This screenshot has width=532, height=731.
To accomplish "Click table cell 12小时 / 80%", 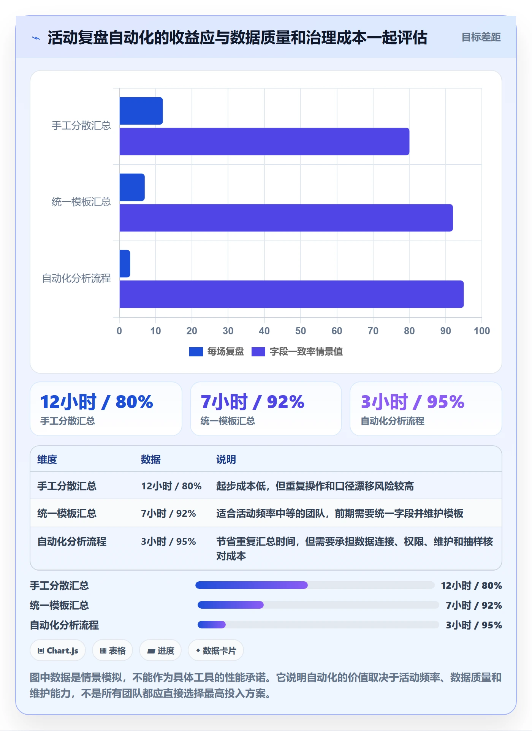I will click(171, 486).
